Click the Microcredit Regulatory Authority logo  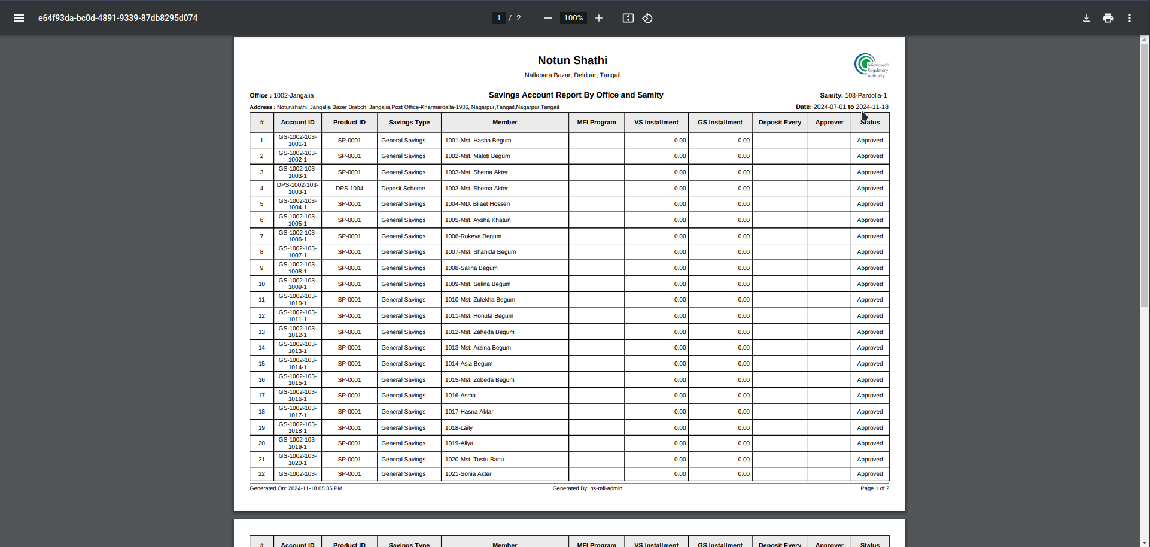click(x=871, y=65)
